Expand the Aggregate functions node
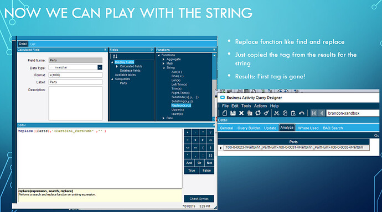Viewport: 382px width, 212px height. (163, 59)
